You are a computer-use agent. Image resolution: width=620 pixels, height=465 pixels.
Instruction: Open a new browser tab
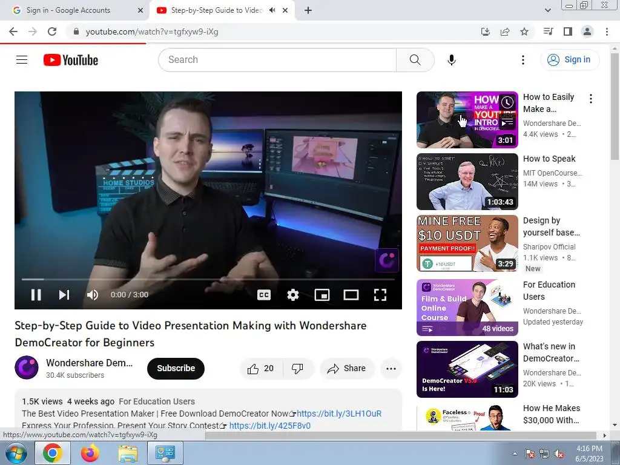coord(308,10)
